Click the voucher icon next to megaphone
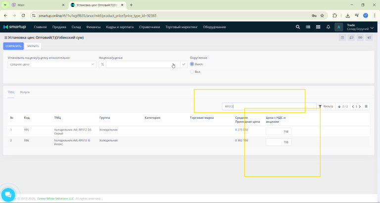 [x=360, y=37]
